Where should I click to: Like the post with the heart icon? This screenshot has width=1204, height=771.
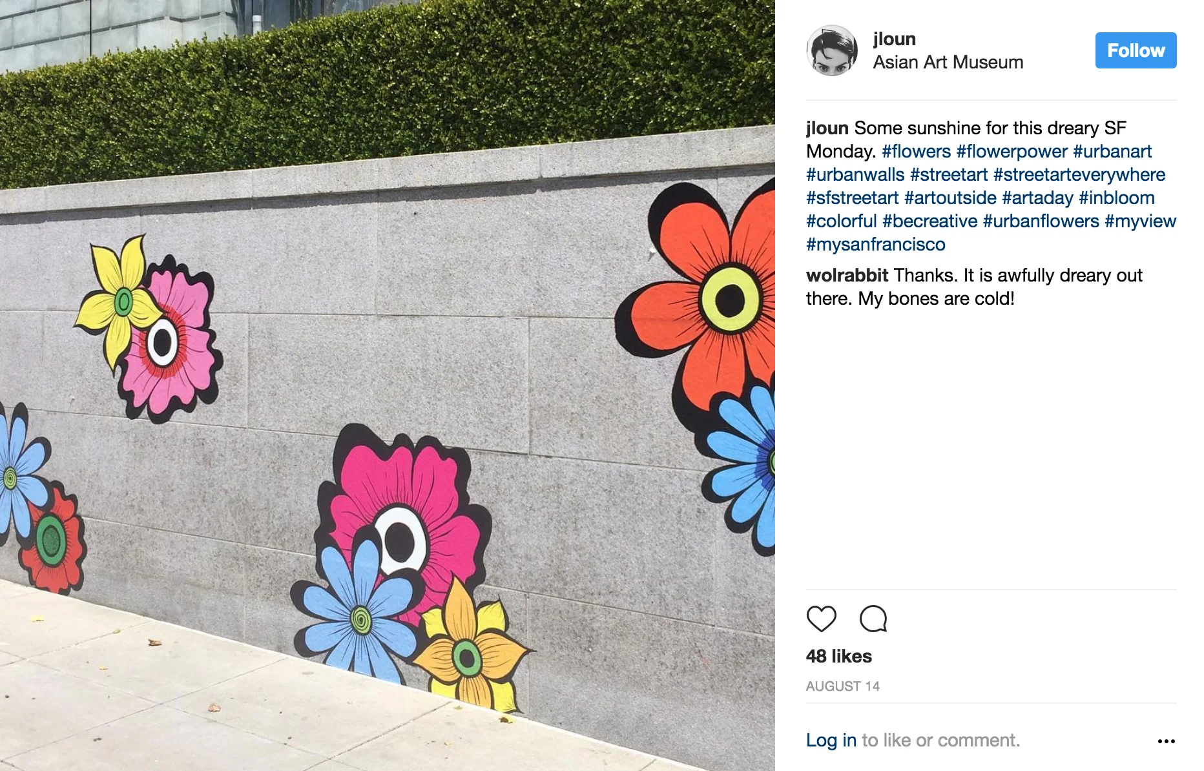point(821,619)
